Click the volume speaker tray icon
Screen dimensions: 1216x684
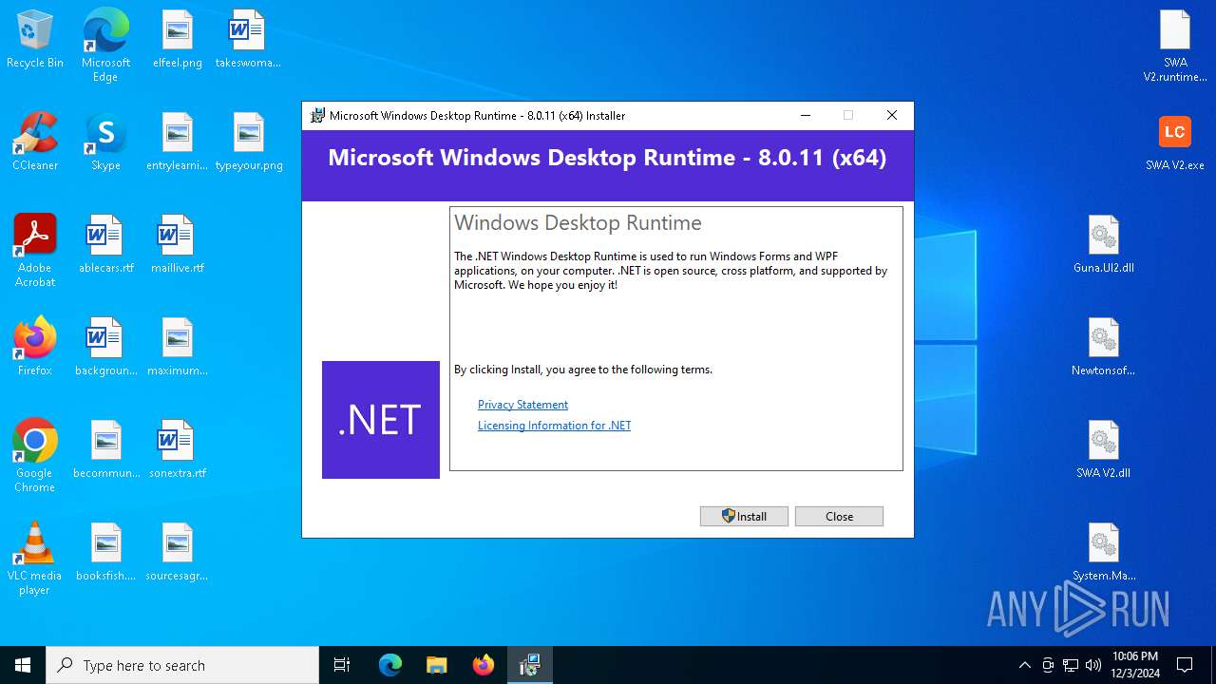tap(1093, 665)
